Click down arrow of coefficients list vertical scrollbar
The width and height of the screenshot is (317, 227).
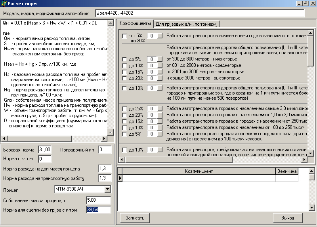coord(311,153)
